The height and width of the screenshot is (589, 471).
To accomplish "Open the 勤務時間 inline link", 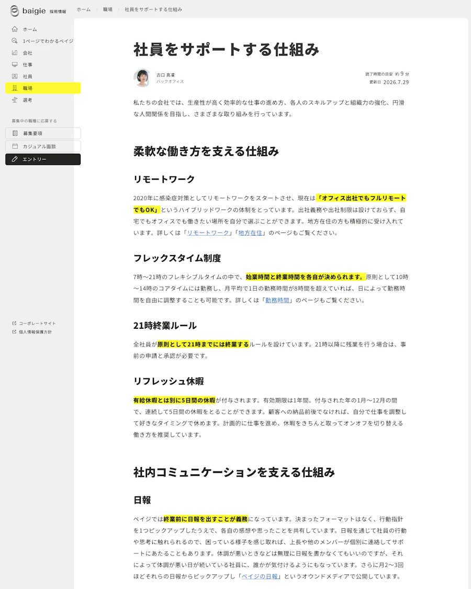I will 277,300.
